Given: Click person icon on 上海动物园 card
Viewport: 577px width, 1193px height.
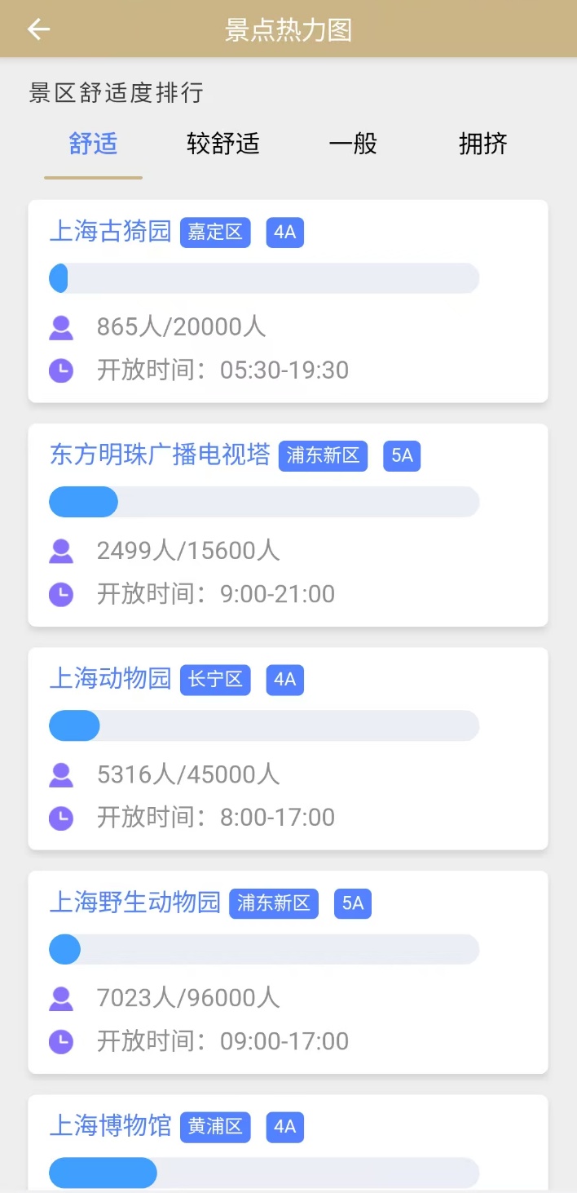Looking at the screenshot, I should [61, 774].
